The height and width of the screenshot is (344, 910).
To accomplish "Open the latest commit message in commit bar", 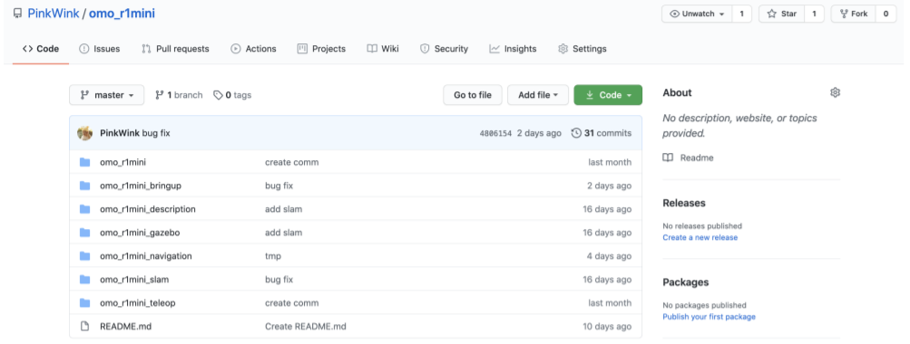I will click(x=156, y=133).
